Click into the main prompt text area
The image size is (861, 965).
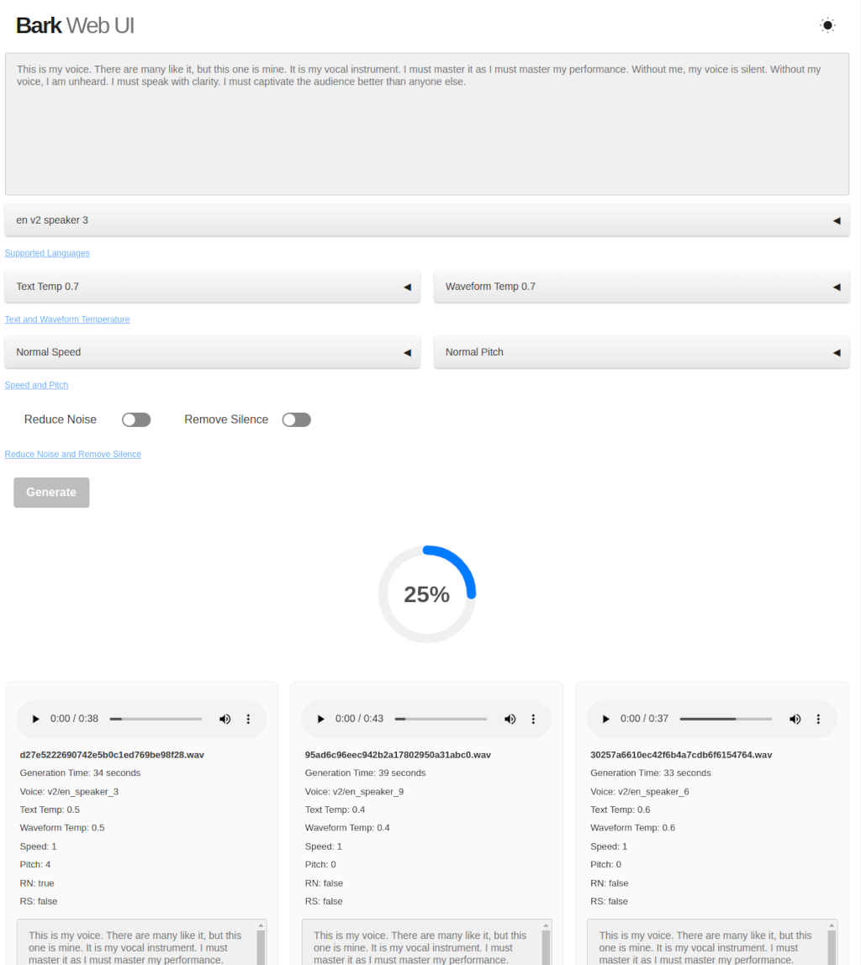click(427, 124)
